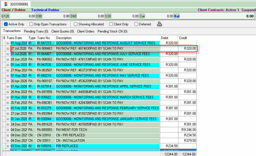Click the D90 amount field
This screenshot has width=256, height=156.
pos(56,16)
